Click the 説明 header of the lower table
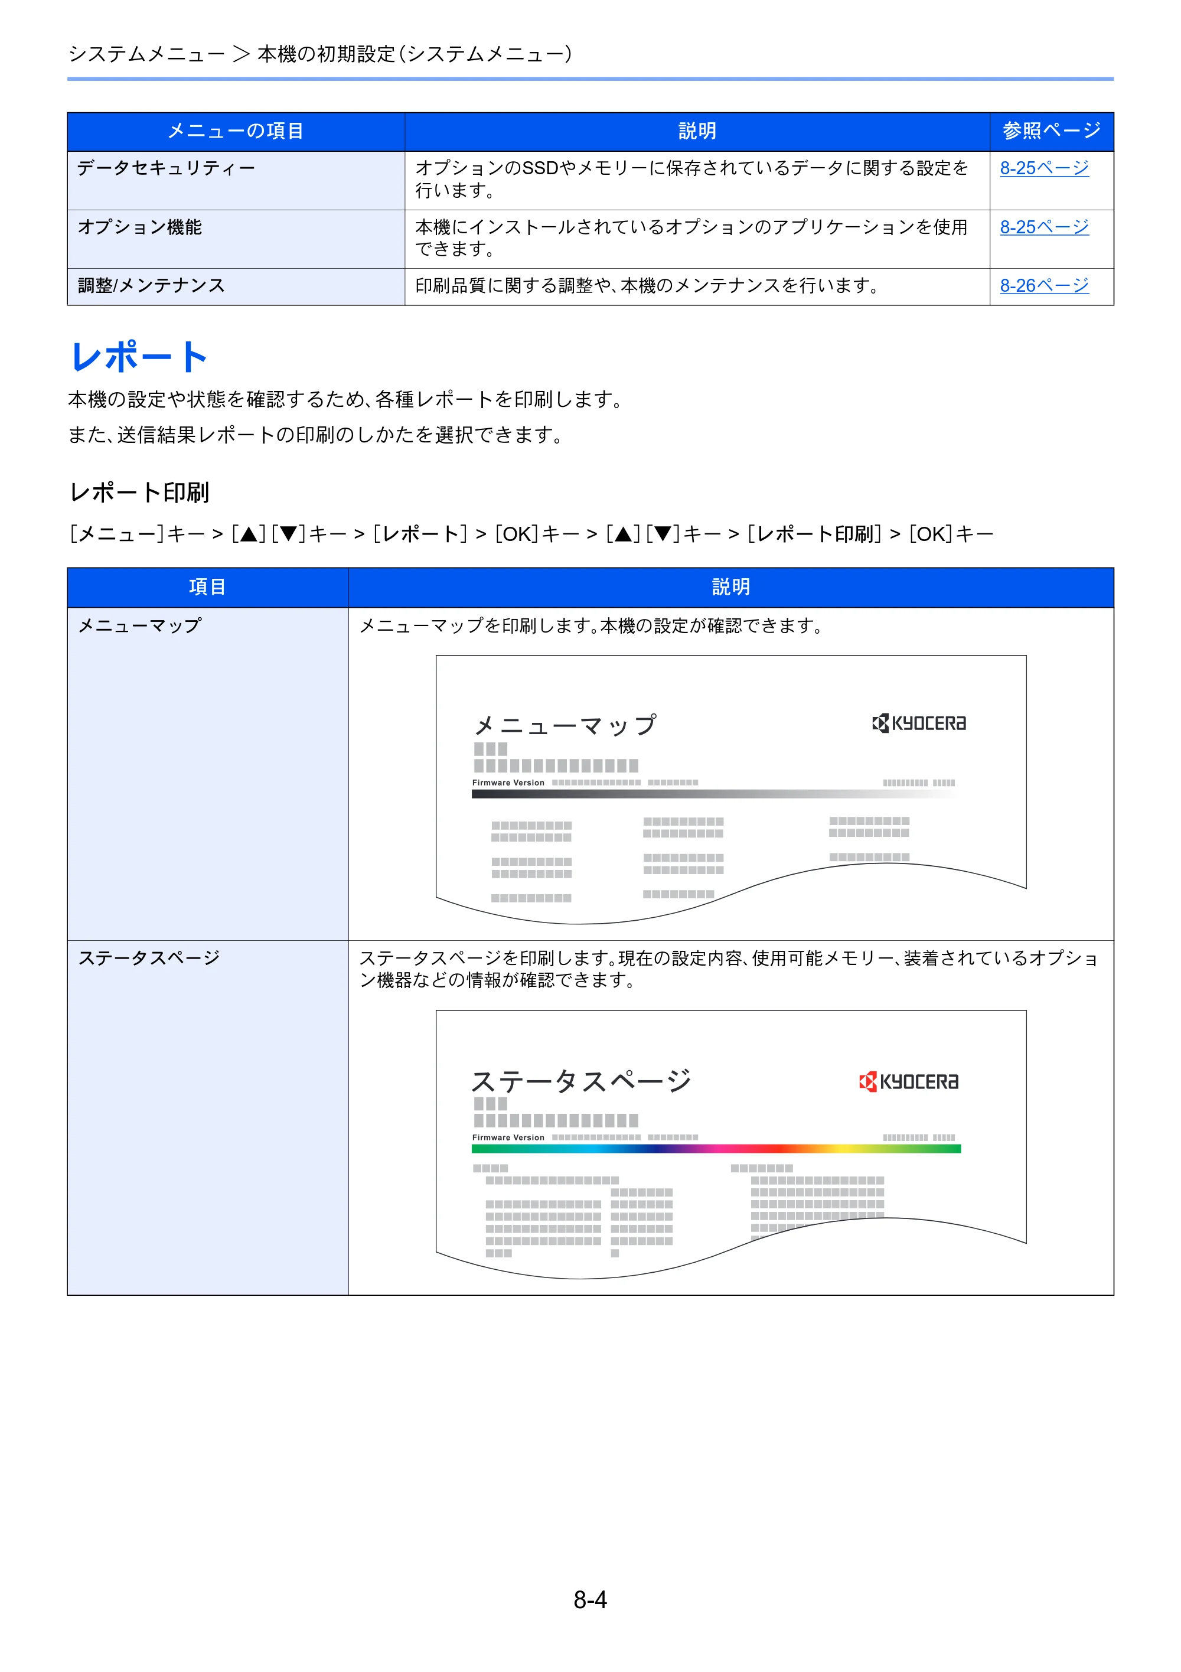The image size is (1181, 1672). [x=731, y=587]
